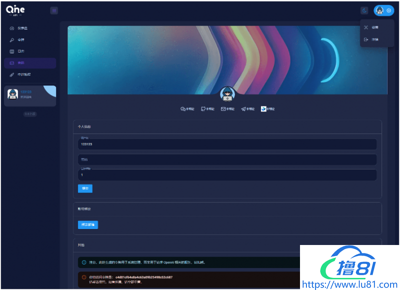Click the GitHub binding icon
Screen dimensions: 400x290
203,109
